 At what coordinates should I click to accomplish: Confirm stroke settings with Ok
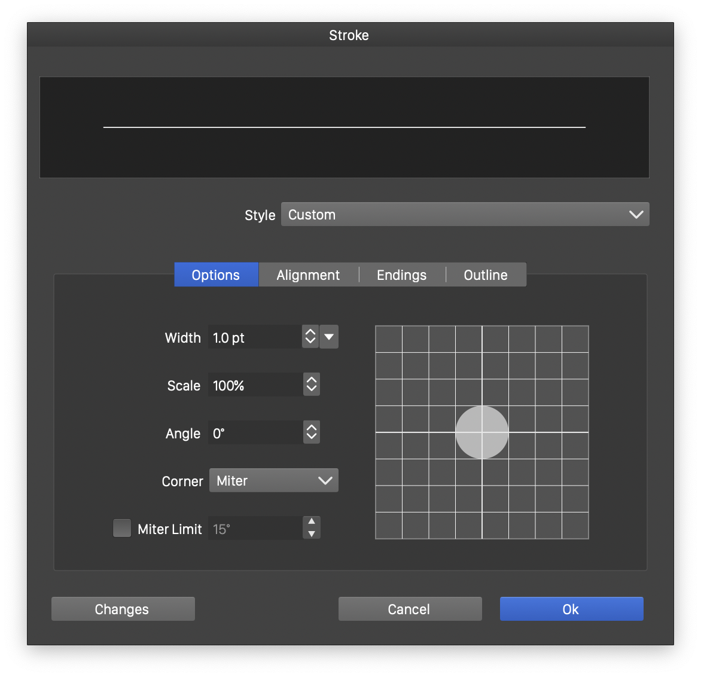(571, 609)
